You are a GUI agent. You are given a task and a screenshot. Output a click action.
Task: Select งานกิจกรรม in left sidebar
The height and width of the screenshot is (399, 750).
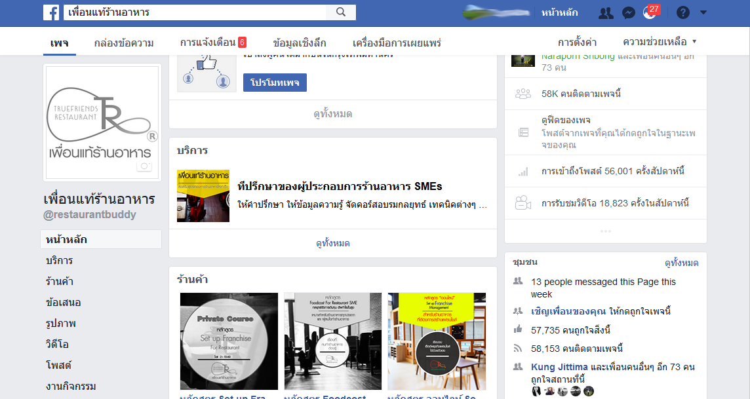click(x=71, y=386)
